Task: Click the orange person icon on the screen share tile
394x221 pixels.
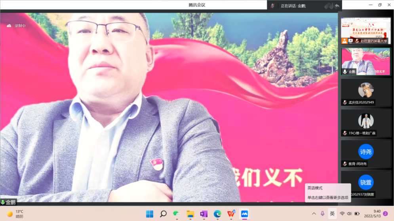Action: pyautogui.click(x=345, y=41)
